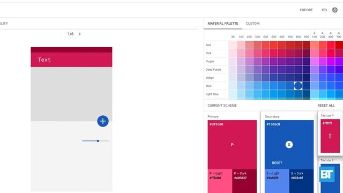Click the 'Red' row label
This screenshot has height=193, width=343.
208,45
